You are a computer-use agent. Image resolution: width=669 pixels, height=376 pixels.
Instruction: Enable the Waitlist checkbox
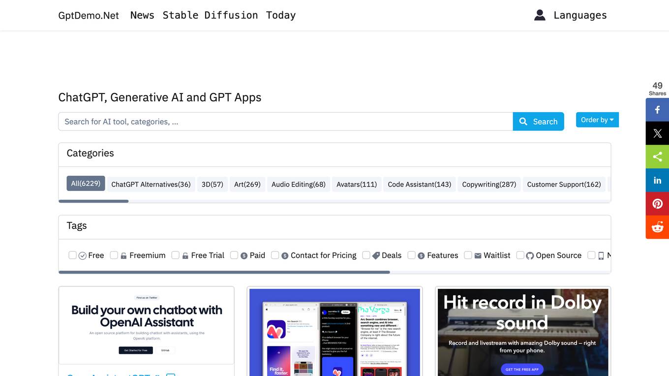click(x=468, y=255)
